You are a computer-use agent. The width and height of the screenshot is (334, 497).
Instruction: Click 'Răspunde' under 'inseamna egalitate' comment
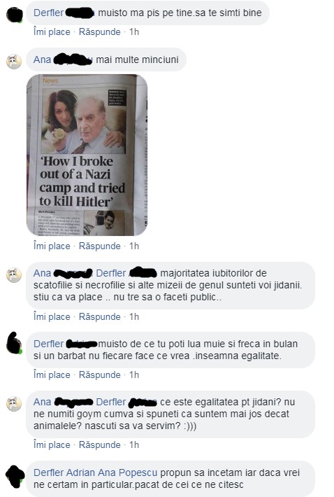[100, 374]
